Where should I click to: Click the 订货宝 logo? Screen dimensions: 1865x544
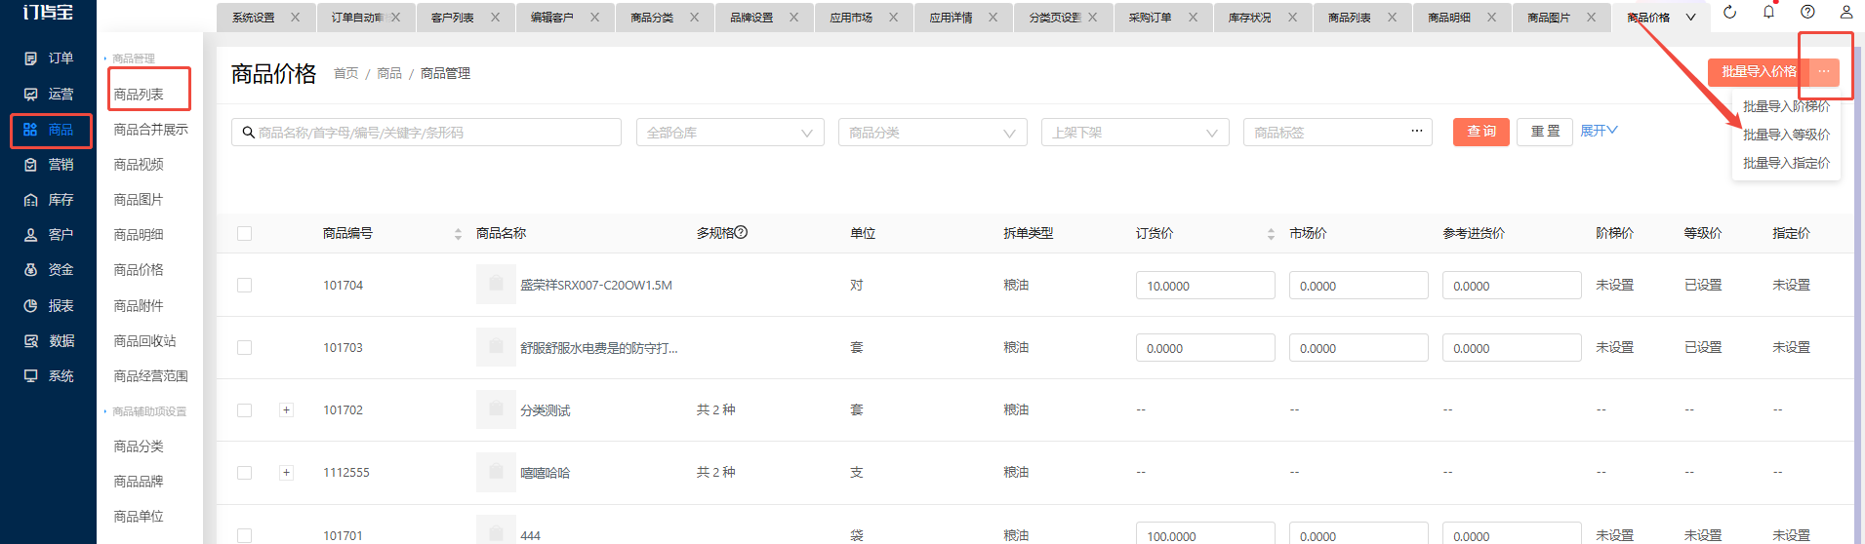coord(48,13)
